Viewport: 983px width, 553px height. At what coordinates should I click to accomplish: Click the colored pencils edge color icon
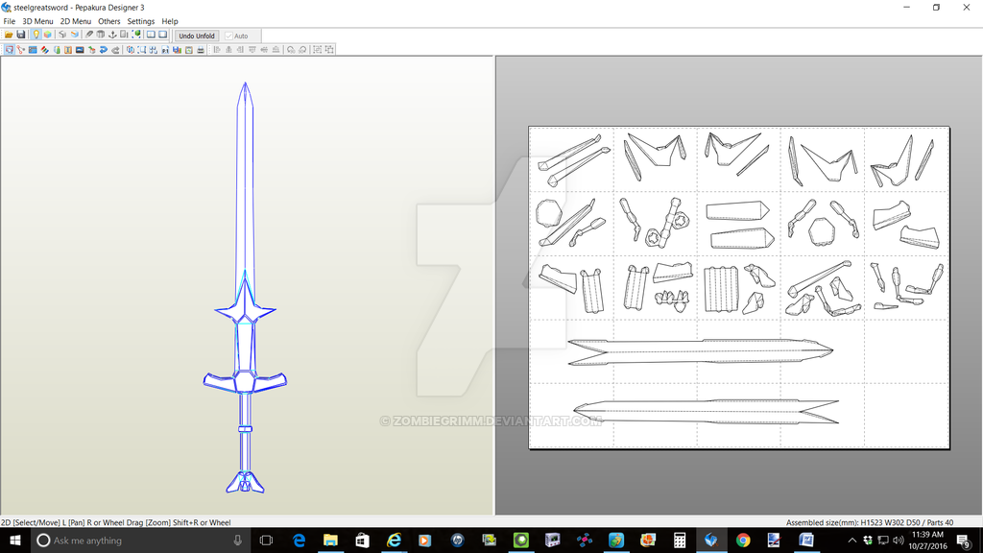tap(44, 50)
